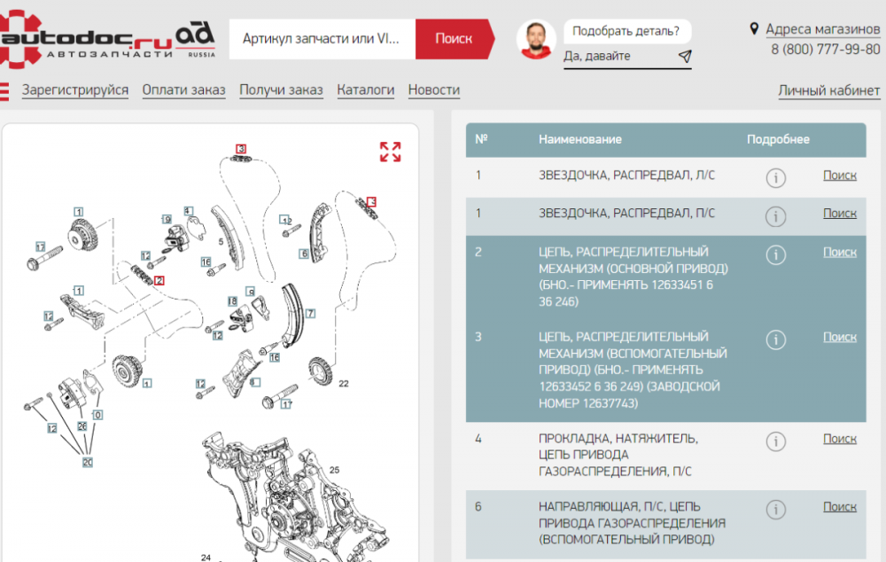
Task: Click the consultant avatar photo
Action: pos(536,40)
